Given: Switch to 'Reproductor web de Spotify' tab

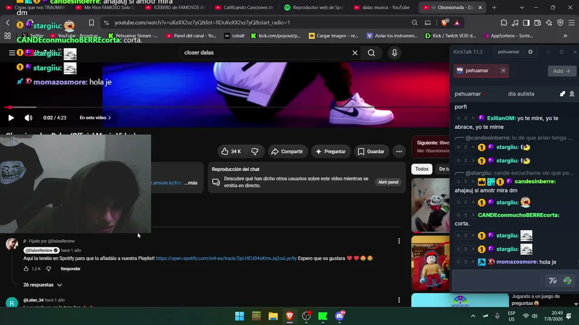Looking at the screenshot, I should click(313, 8).
